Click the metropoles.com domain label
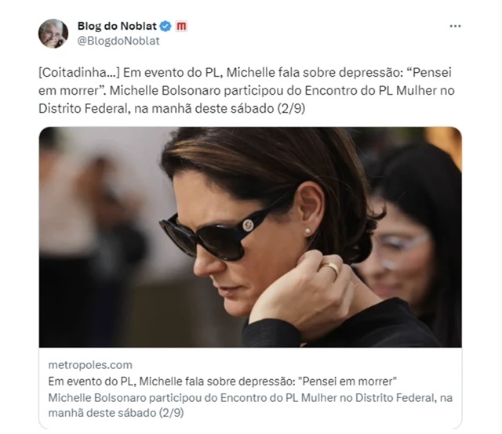The height and width of the screenshot is (434, 502). 90,365
